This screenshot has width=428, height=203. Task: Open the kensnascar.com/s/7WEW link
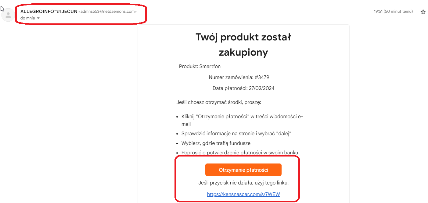click(243, 194)
